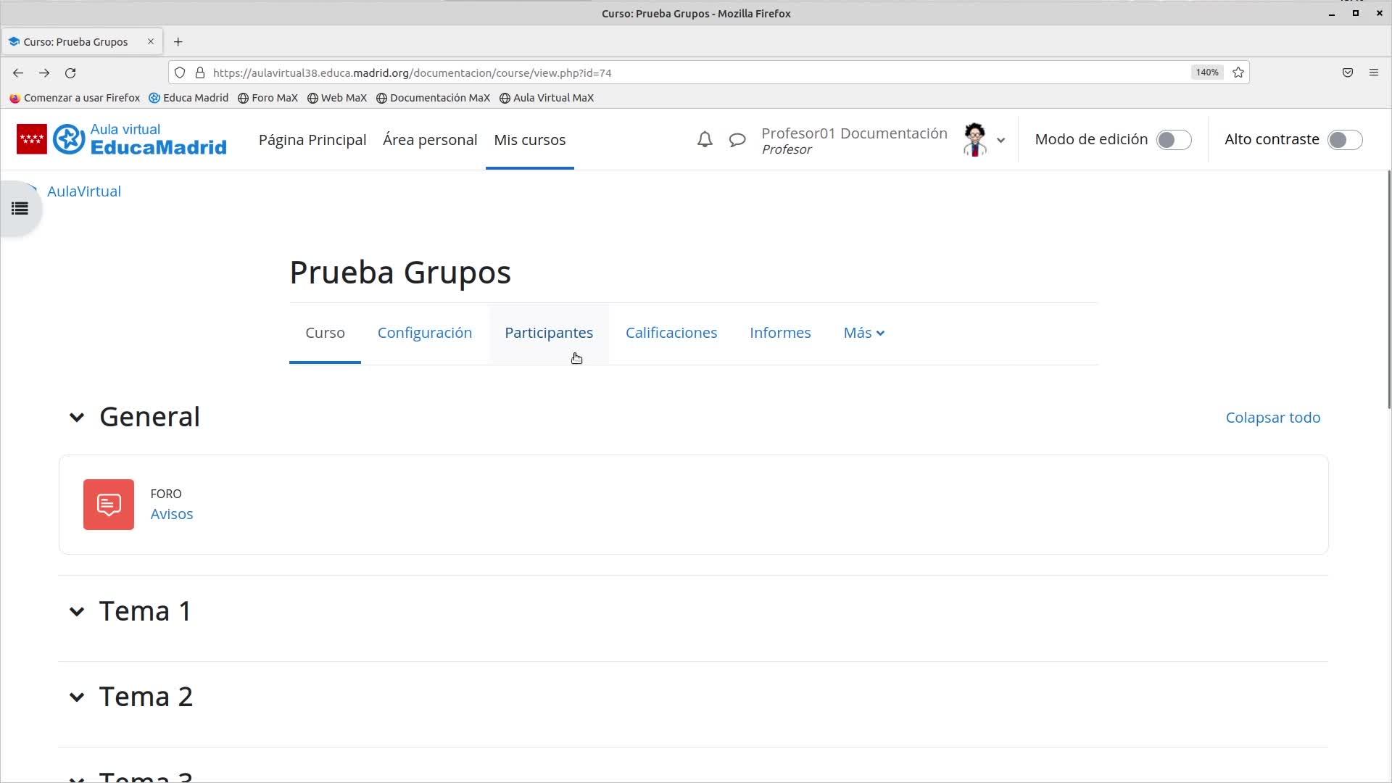Open the course index drawer icon
The image size is (1392, 783).
point(20,209)
